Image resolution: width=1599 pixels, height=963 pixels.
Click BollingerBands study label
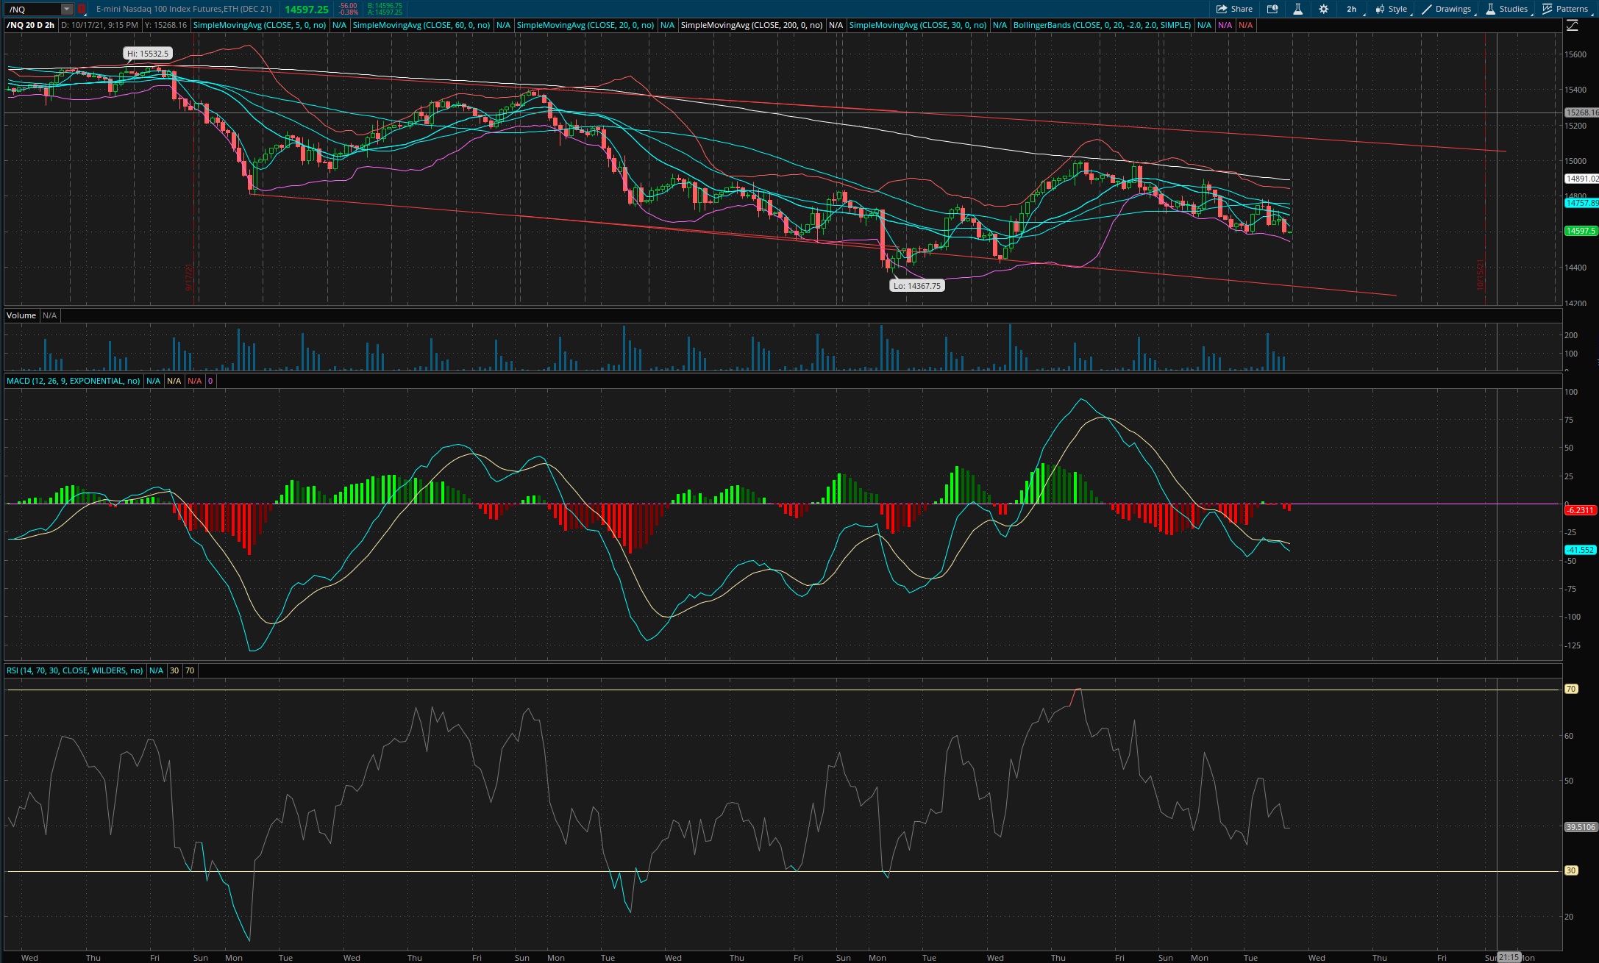coord(1101,25)
